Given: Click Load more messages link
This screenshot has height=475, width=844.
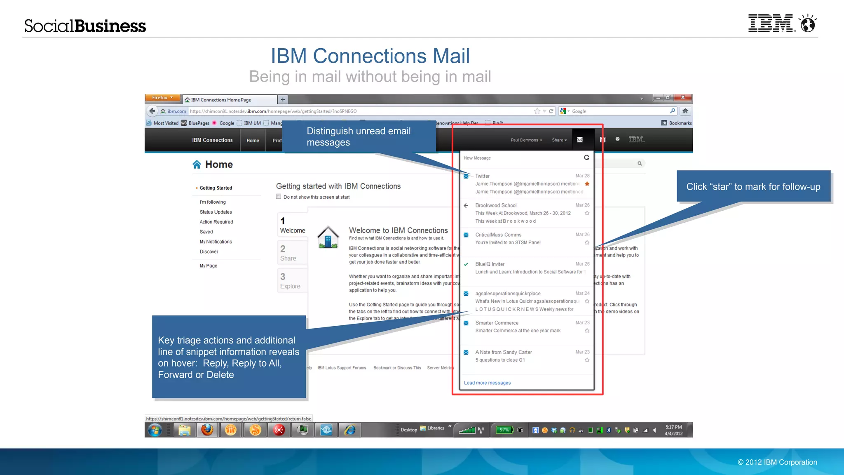Looking at the screenshot, I should [487, 383].
